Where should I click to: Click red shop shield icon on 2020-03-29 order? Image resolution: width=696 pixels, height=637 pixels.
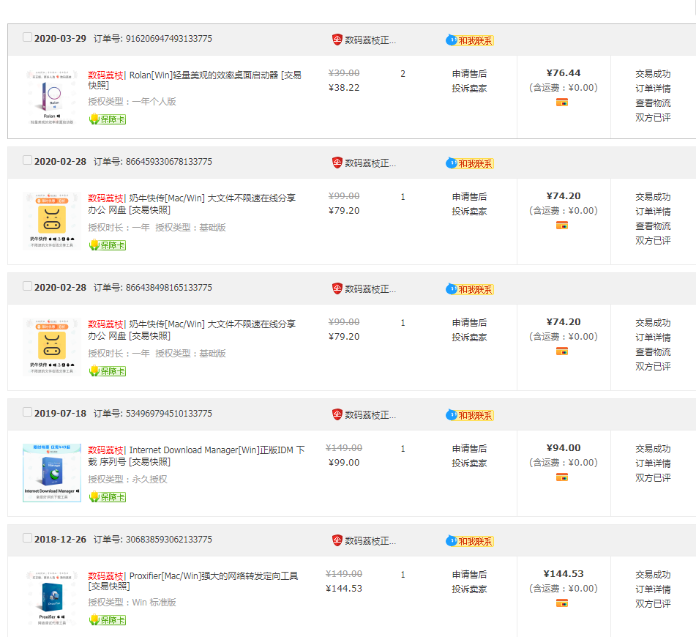[x=337, y=40]
